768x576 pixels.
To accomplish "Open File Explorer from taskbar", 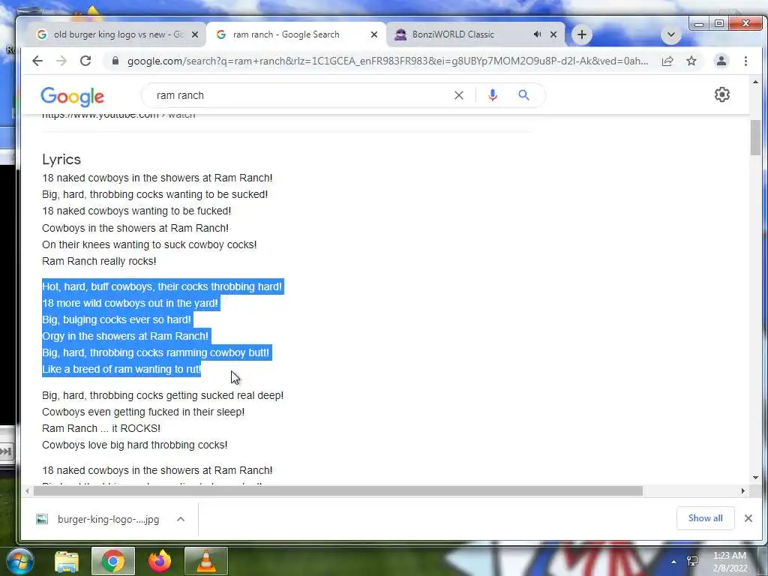I will 67,561.
